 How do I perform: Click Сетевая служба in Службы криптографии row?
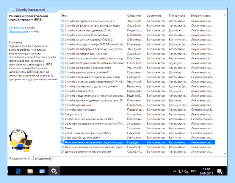[202, 109]
